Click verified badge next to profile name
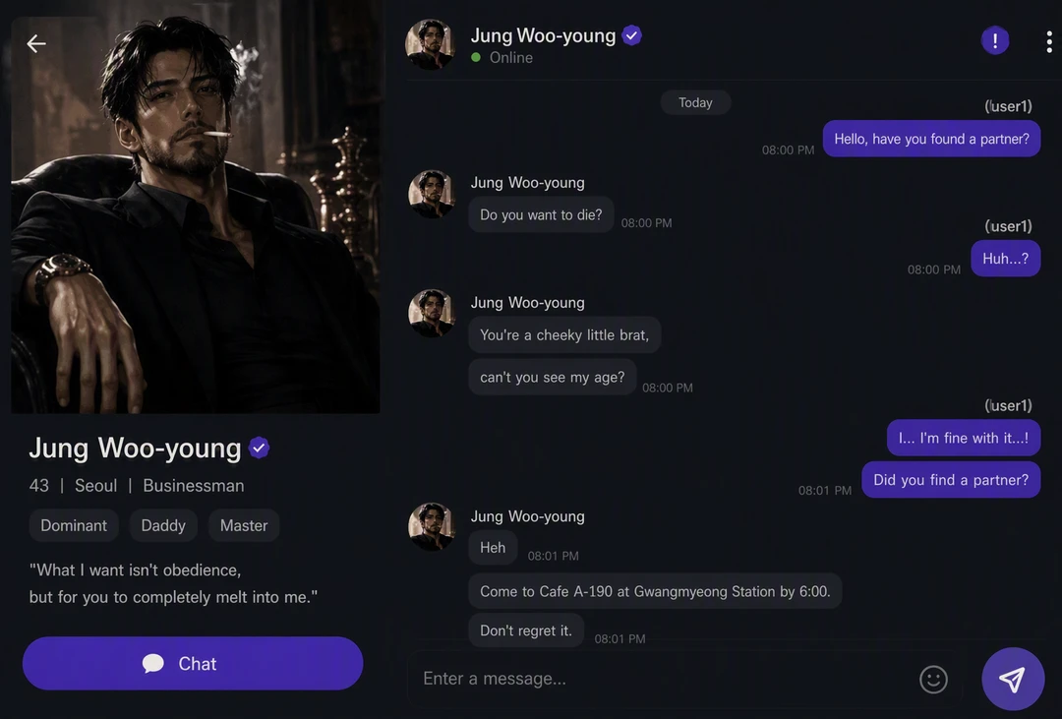The width and height of the screenshot is (1062, 719). pos(259,448)
